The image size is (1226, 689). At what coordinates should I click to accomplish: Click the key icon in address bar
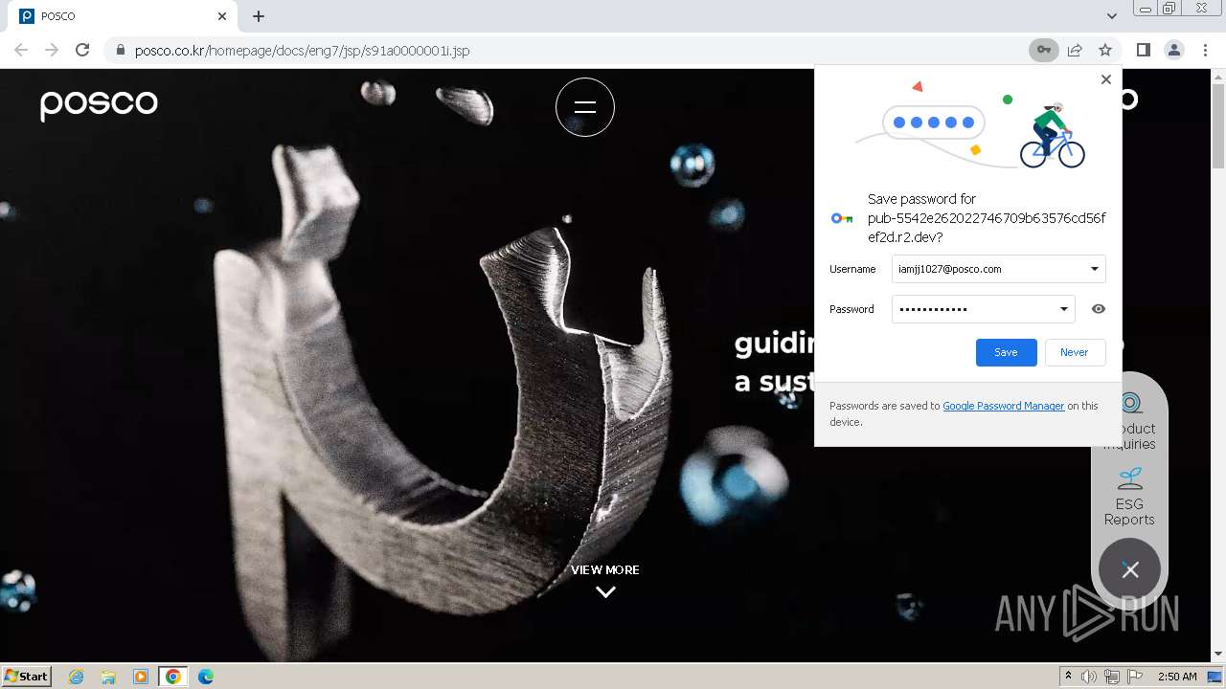click(1043, 50)
